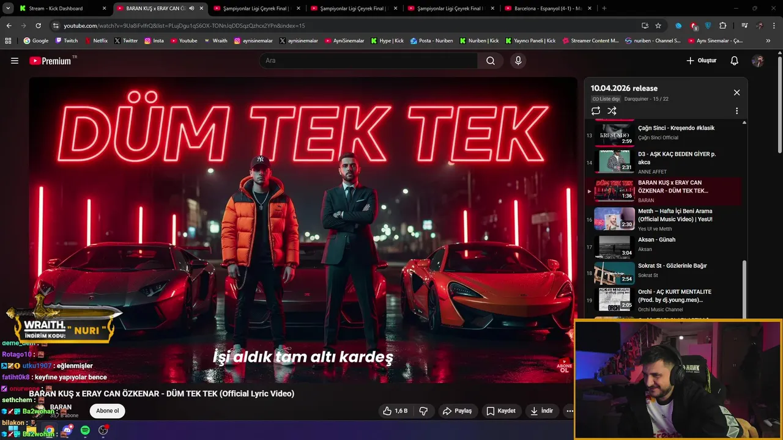Like the video with thumbs up
Screen dimensions: 783x440
(395, 411)
